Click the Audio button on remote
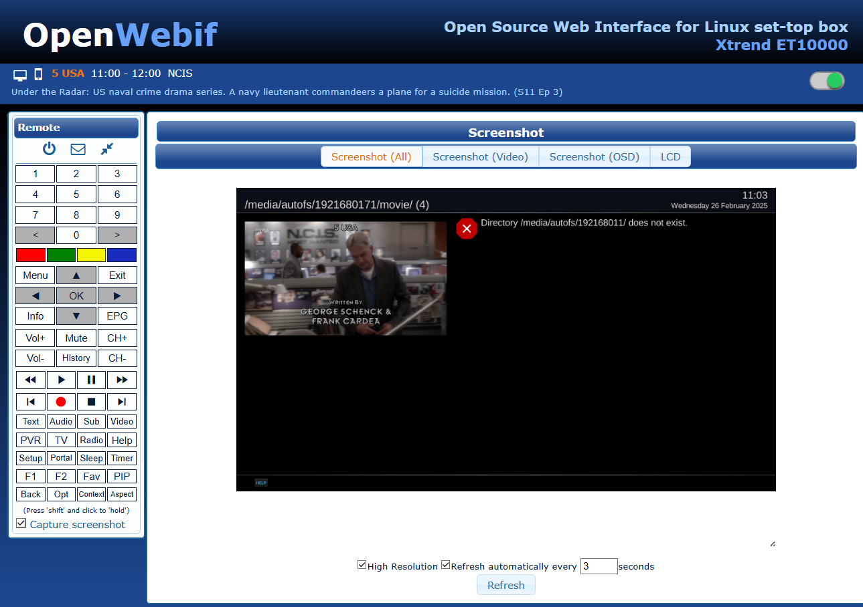863x607 pixels. pos(61,421)
